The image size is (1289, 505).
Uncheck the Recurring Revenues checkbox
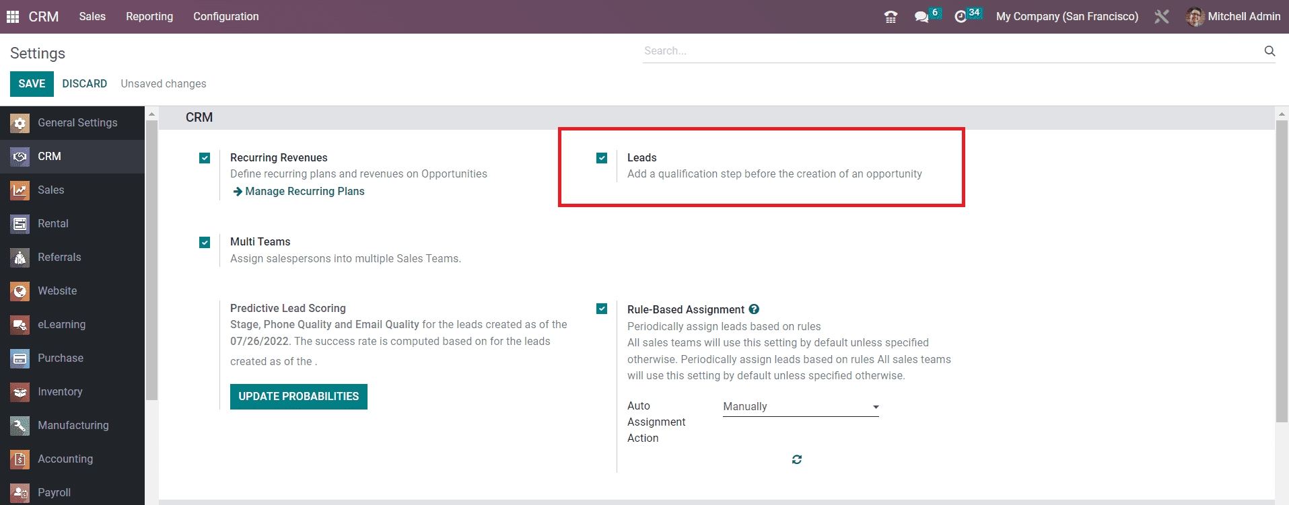[x=205, y=158]
